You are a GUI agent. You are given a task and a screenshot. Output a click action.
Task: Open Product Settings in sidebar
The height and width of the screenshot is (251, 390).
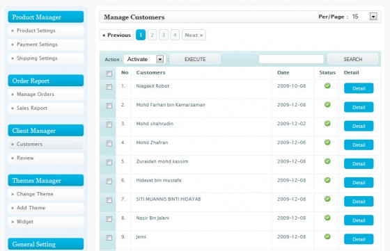point(46,31)
